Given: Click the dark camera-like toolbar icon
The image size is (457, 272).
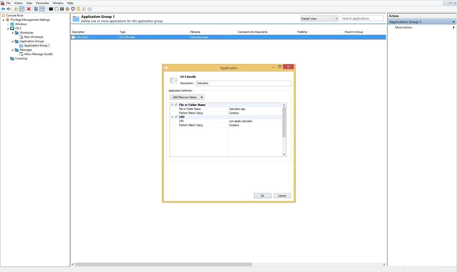Looking at the screenshot, I should coord(62,9).
